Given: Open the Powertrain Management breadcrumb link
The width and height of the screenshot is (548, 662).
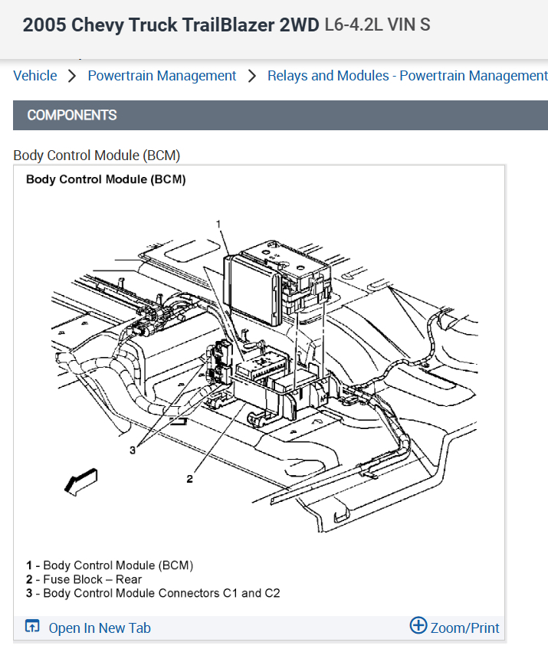Looking at the screenshot, I should (x=162, y=76).
